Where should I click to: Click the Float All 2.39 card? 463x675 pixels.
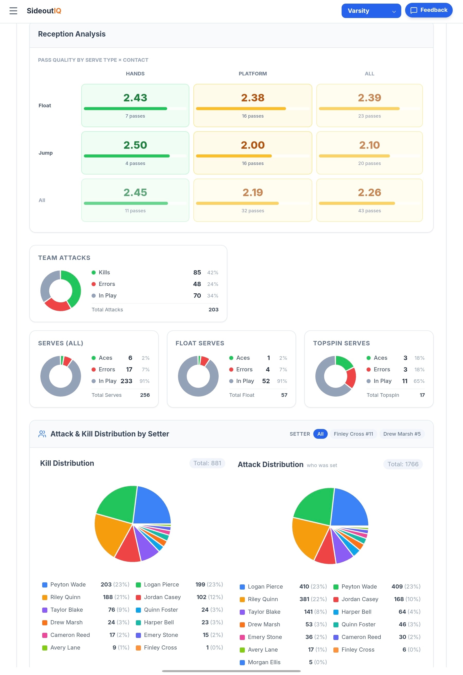click(x=369, y=106)
